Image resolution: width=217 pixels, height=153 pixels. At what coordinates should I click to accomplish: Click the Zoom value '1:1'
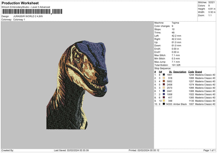(x=210, y=15)
